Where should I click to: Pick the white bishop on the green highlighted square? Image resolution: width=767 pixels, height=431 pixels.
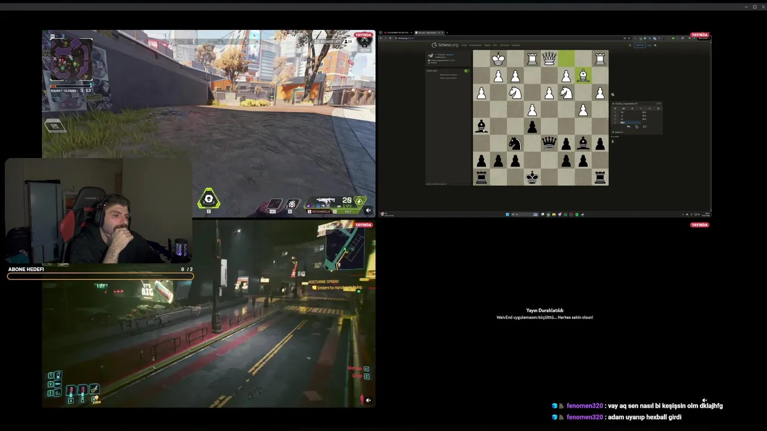(583, 75)
